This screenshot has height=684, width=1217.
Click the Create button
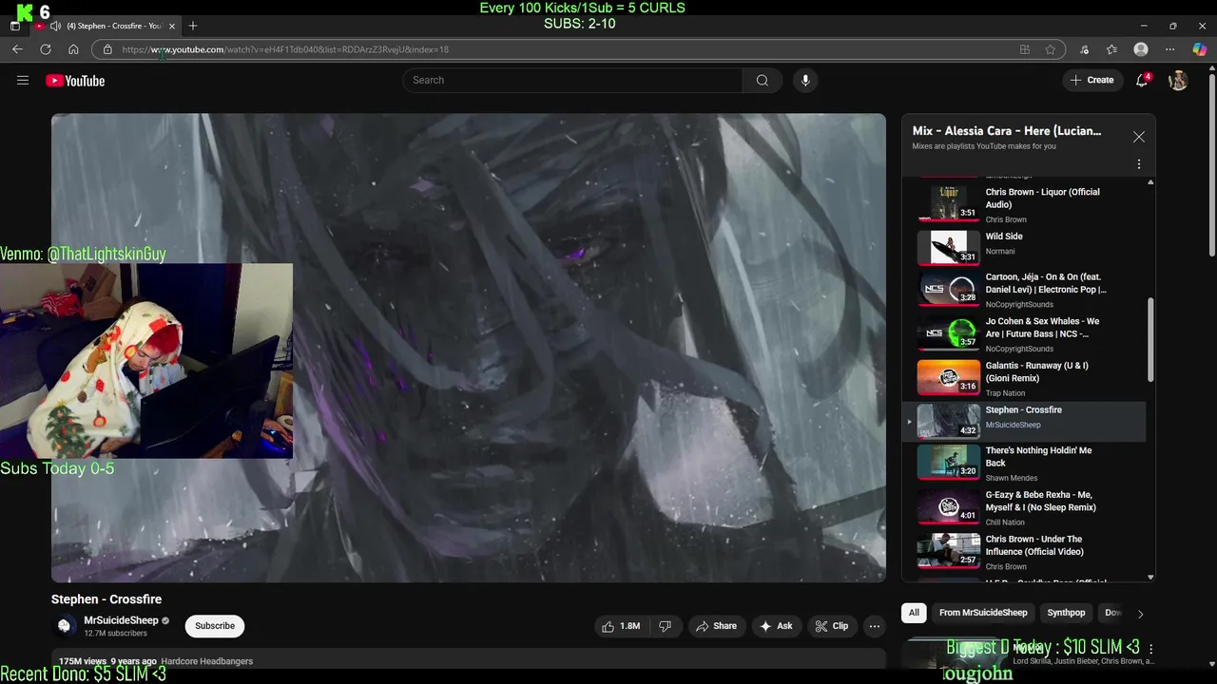tap(1091, 81)
